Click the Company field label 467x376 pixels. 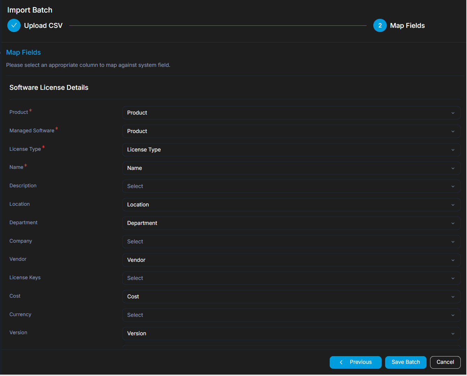point(21,241)
